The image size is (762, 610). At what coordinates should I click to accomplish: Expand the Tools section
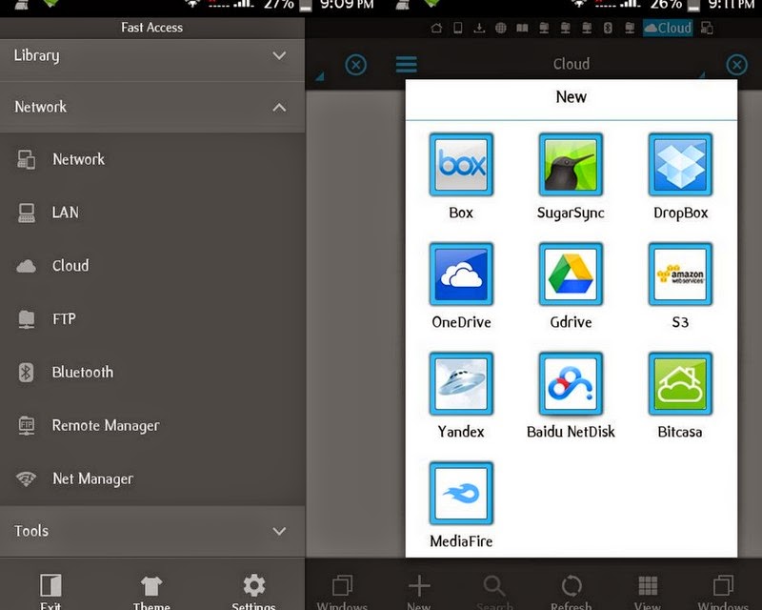152,531
